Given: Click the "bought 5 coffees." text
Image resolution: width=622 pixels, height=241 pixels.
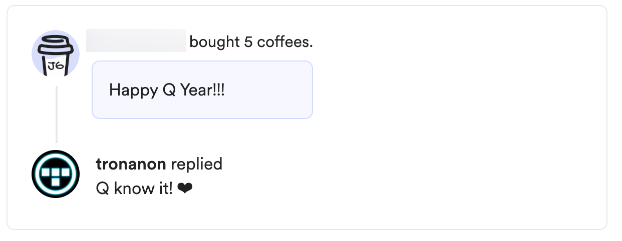Looking at the screenshot, I should (251, 42).
